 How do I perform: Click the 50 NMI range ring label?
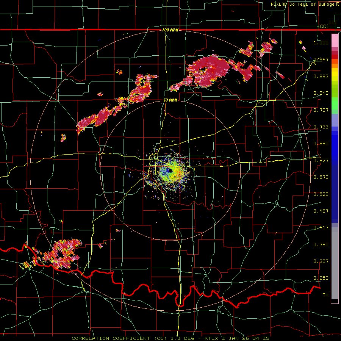coord(170,100)
